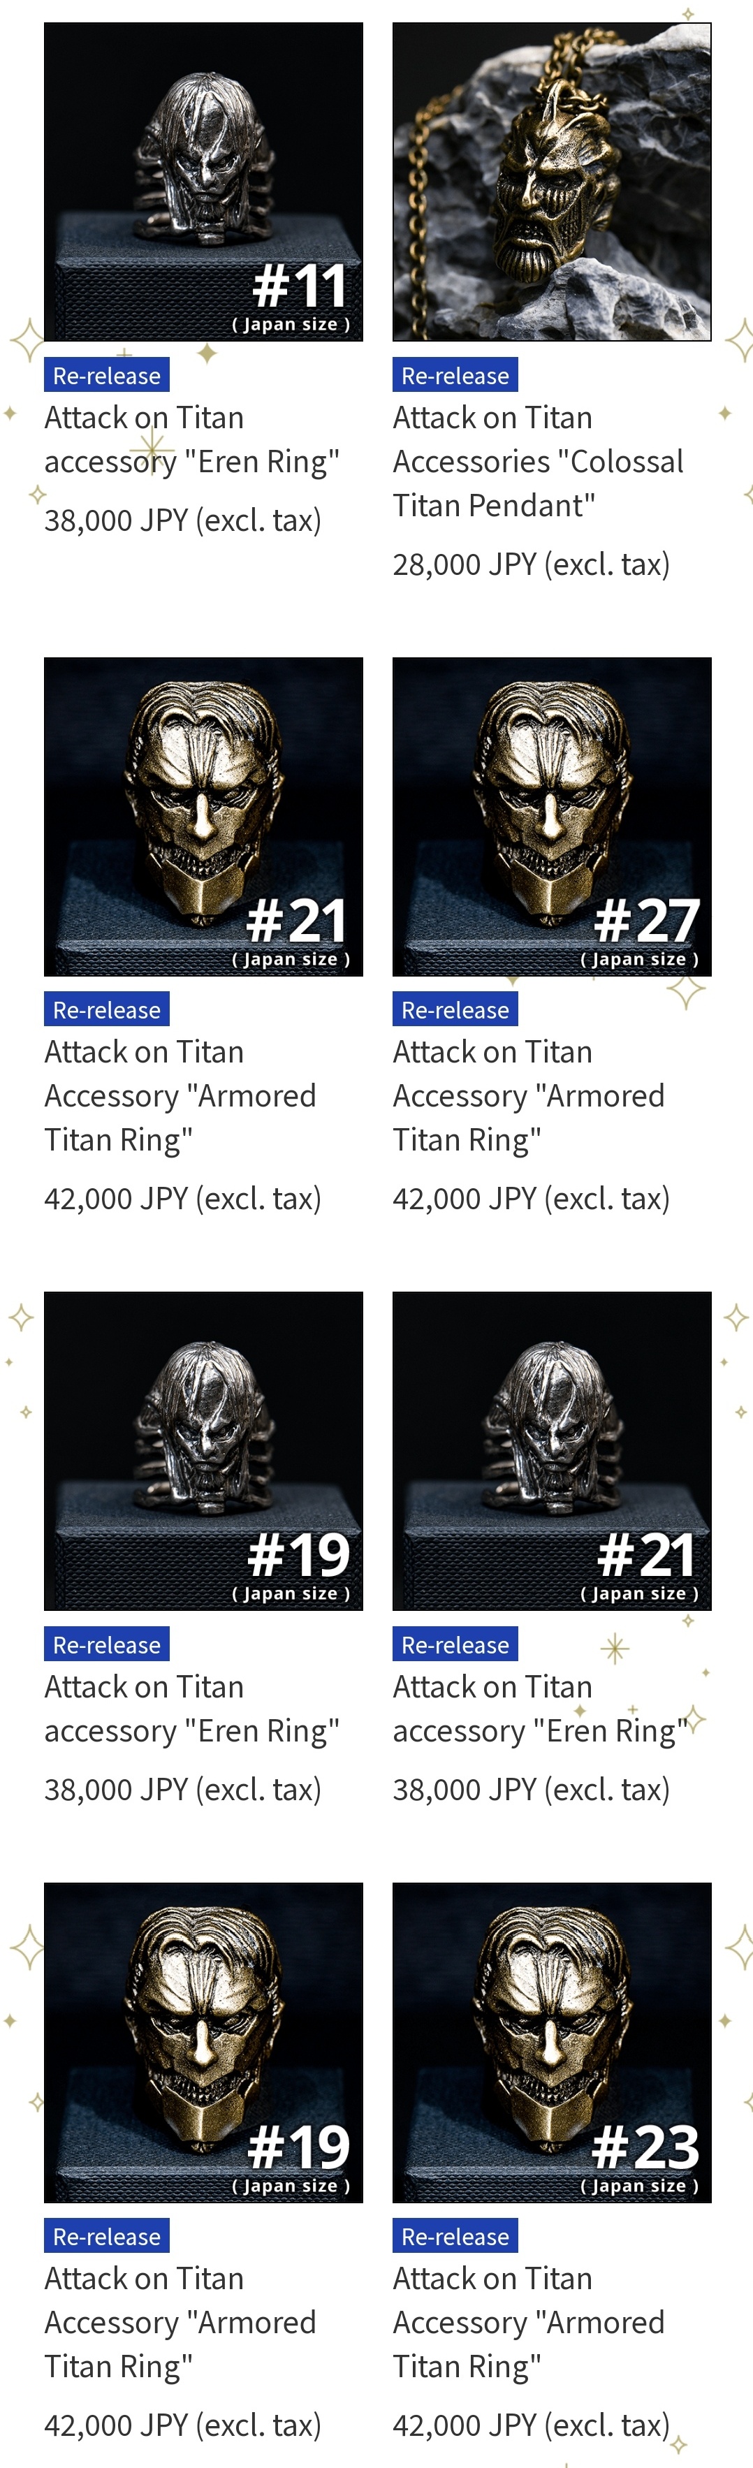Open the Colossal Titan Pendant product image

point(552,182)
